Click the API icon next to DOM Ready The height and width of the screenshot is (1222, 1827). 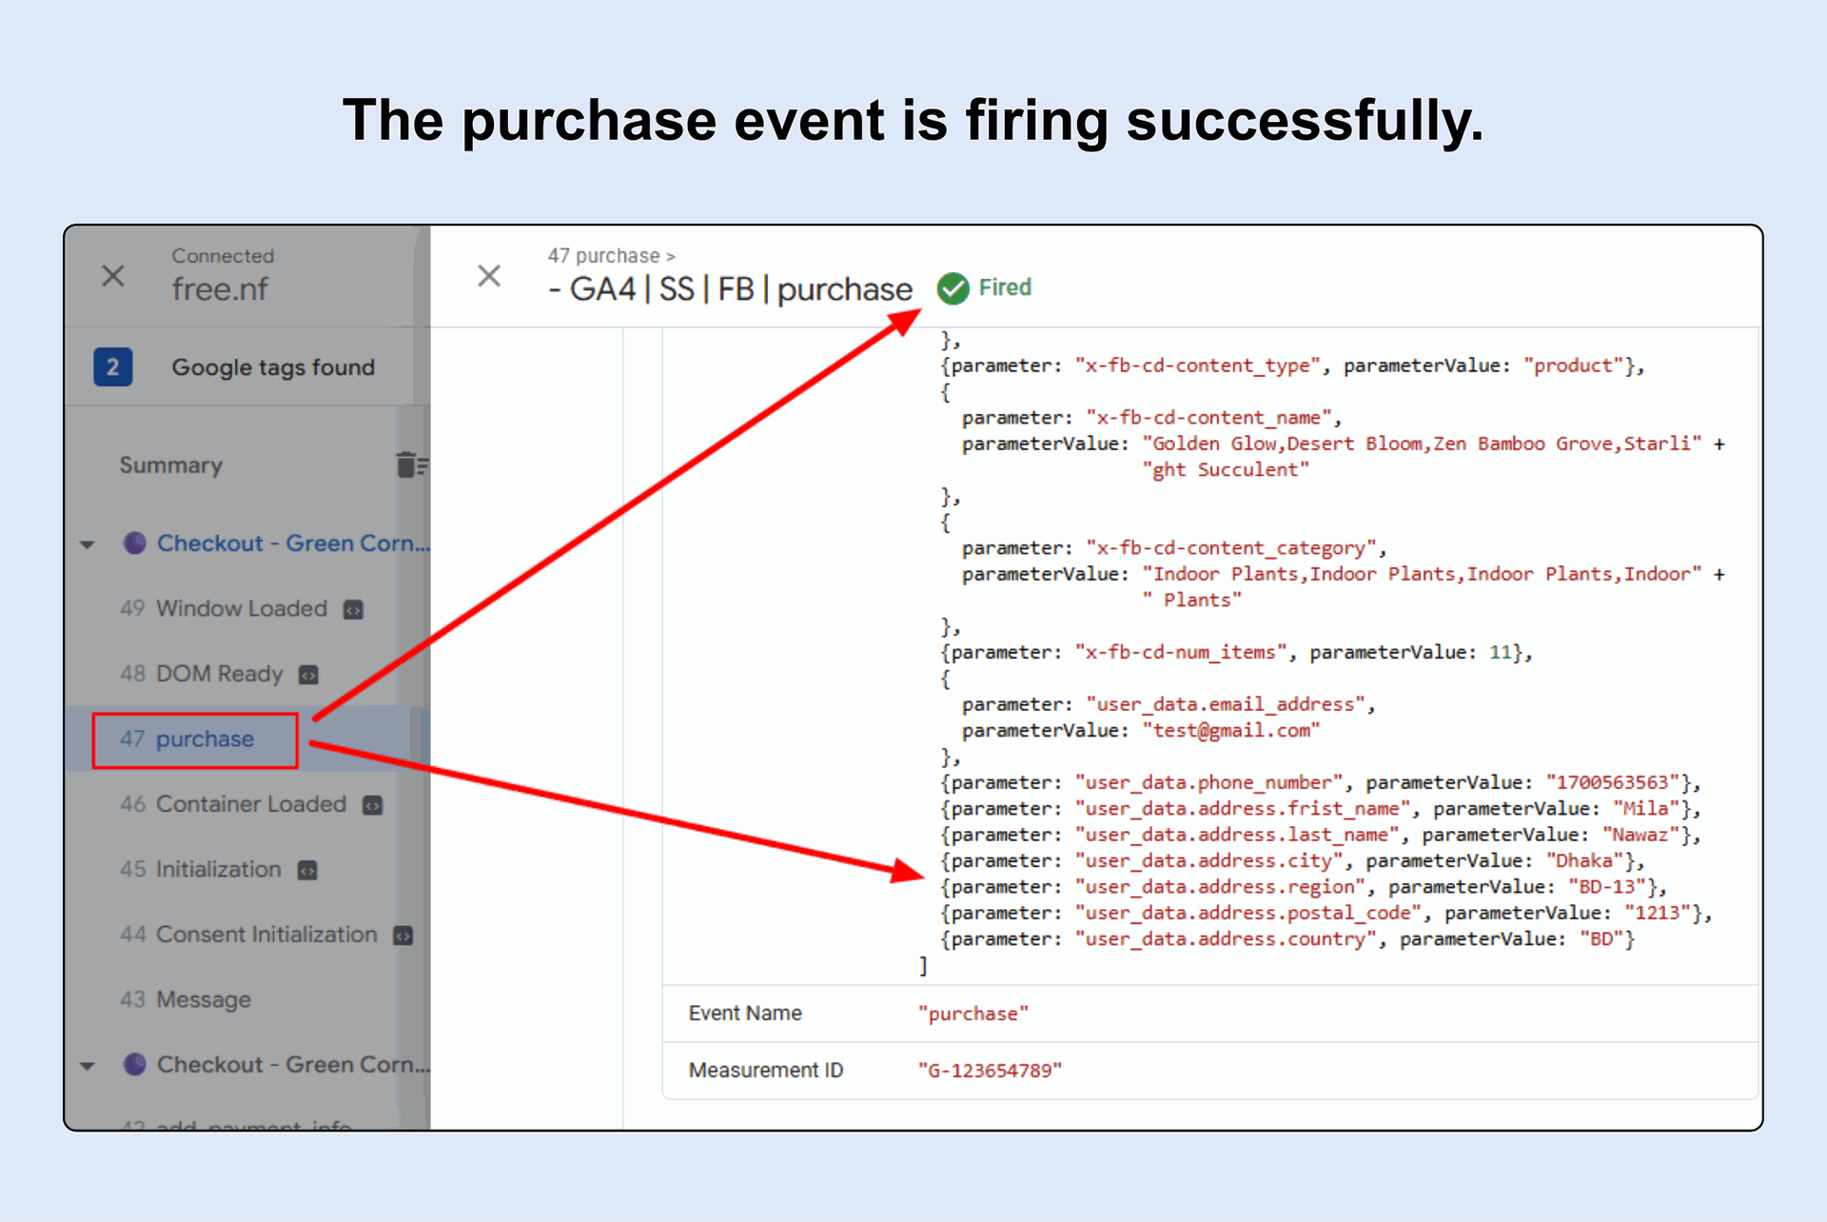[x=308, y=675]
